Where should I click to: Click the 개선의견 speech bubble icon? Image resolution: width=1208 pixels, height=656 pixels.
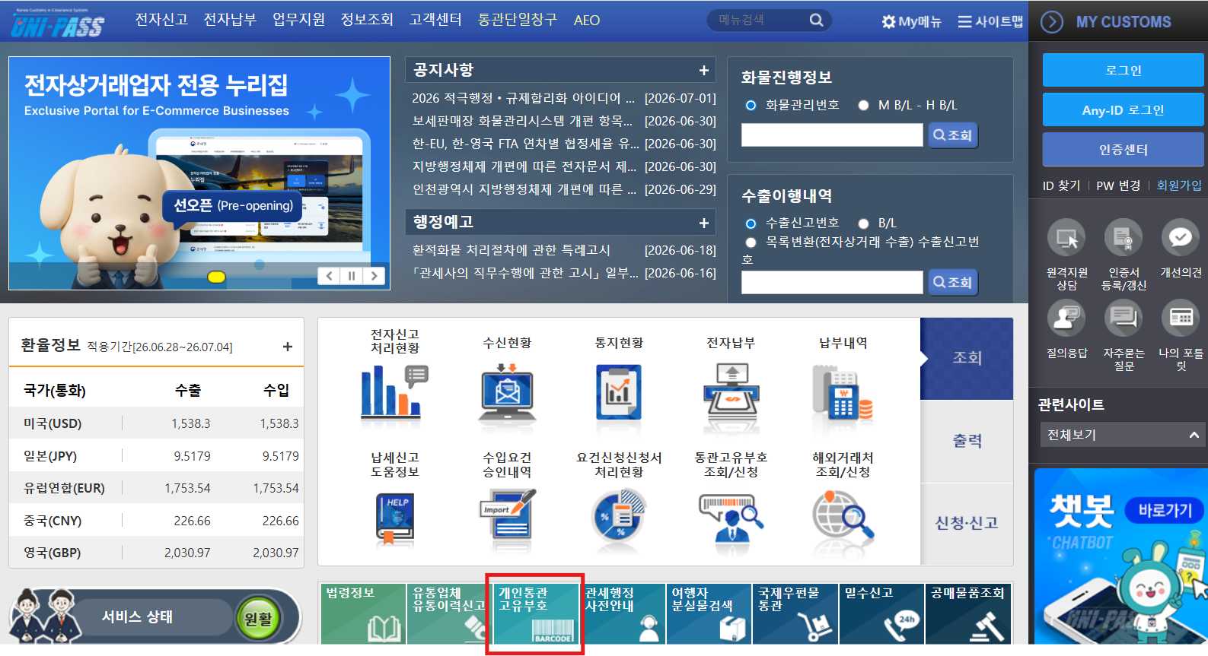coord(1181,238)
